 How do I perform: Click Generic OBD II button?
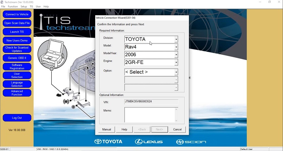[x=17, y=58]
